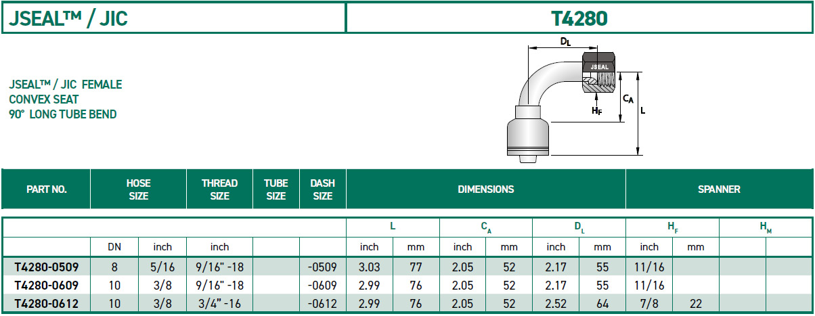Screen dimensions: 815x316
Task: Click the DL mm value 64
Action: pos(602,304)
